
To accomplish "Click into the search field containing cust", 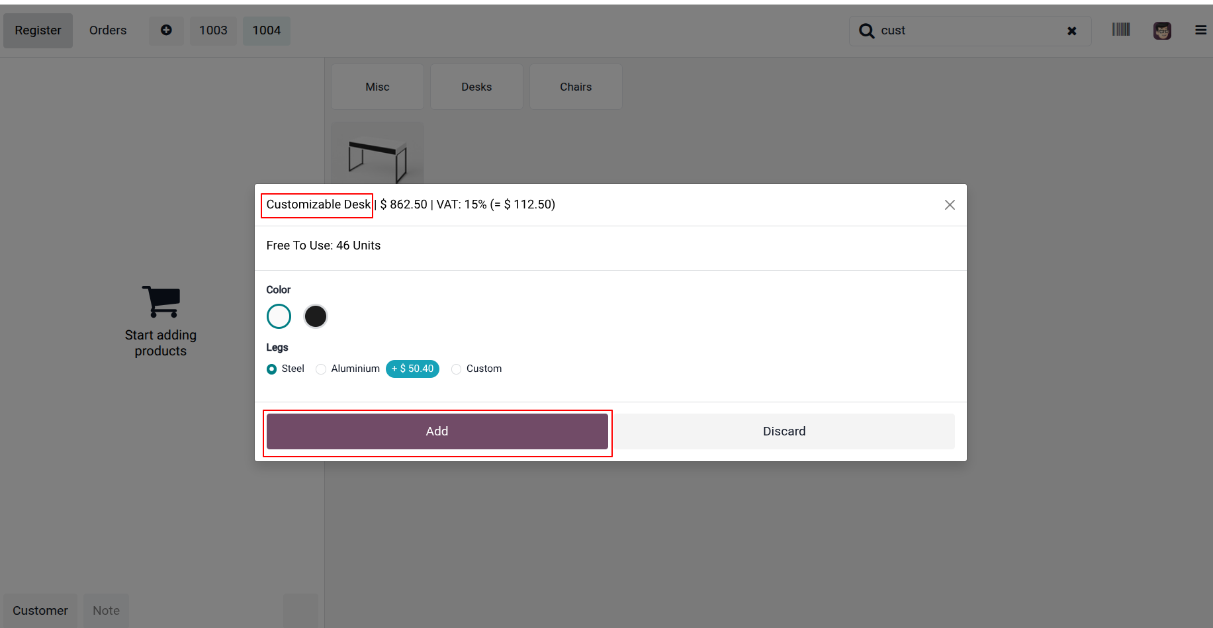I will click(x=969, y=30).
